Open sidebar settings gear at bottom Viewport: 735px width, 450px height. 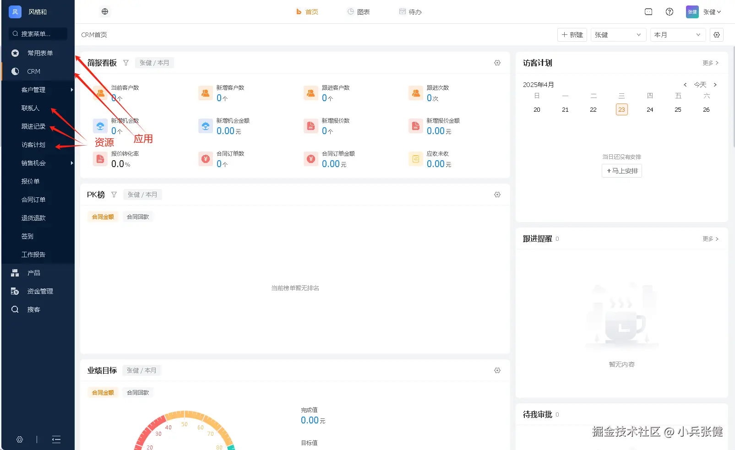[20, 439]
